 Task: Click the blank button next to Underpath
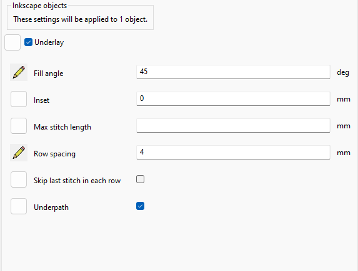19,206
